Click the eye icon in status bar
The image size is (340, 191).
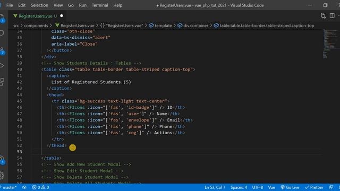pyautogui.click(x=24, y=187)
